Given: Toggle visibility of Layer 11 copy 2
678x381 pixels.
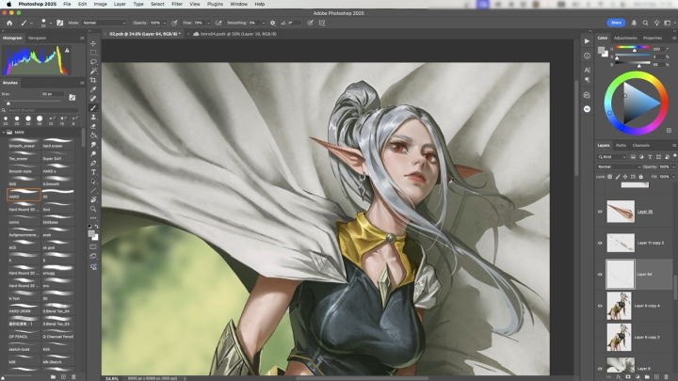Looking at the screenshot, I should point(601,243).
